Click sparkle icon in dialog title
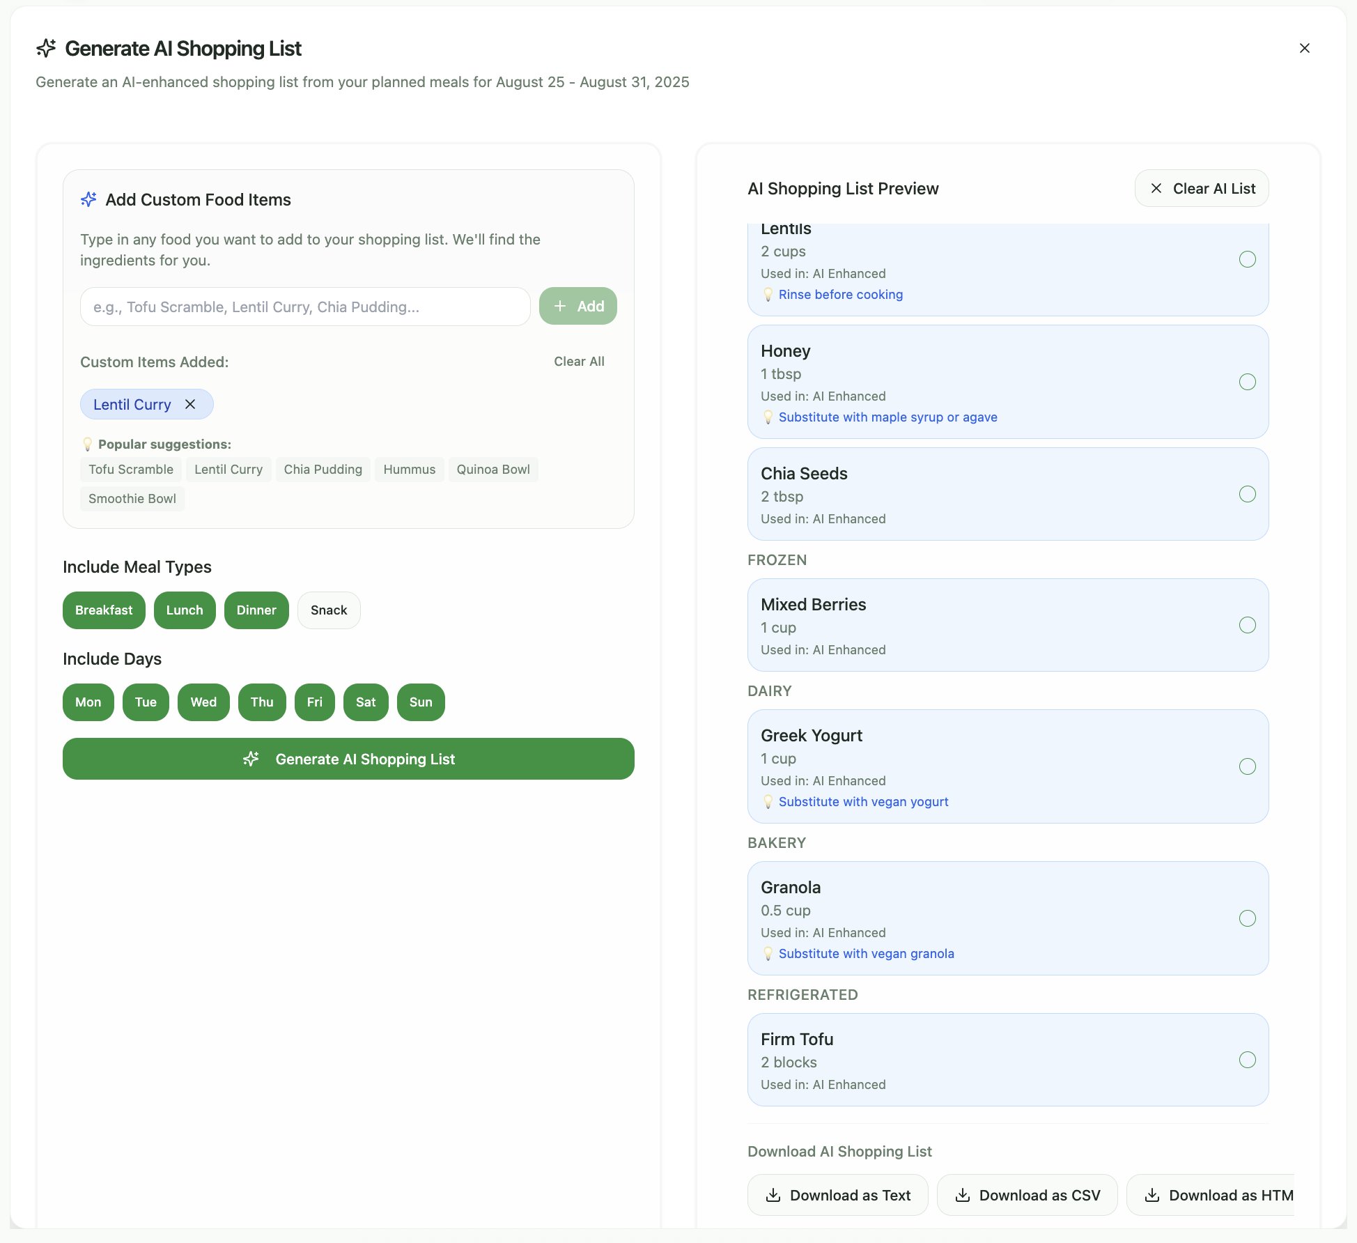This screenshot has height=1243, width=1357. pyautogui.click(x=46, y=48)
